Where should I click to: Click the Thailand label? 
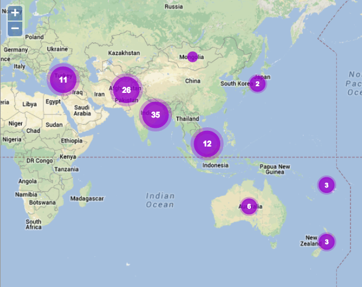tap(188, 119)
